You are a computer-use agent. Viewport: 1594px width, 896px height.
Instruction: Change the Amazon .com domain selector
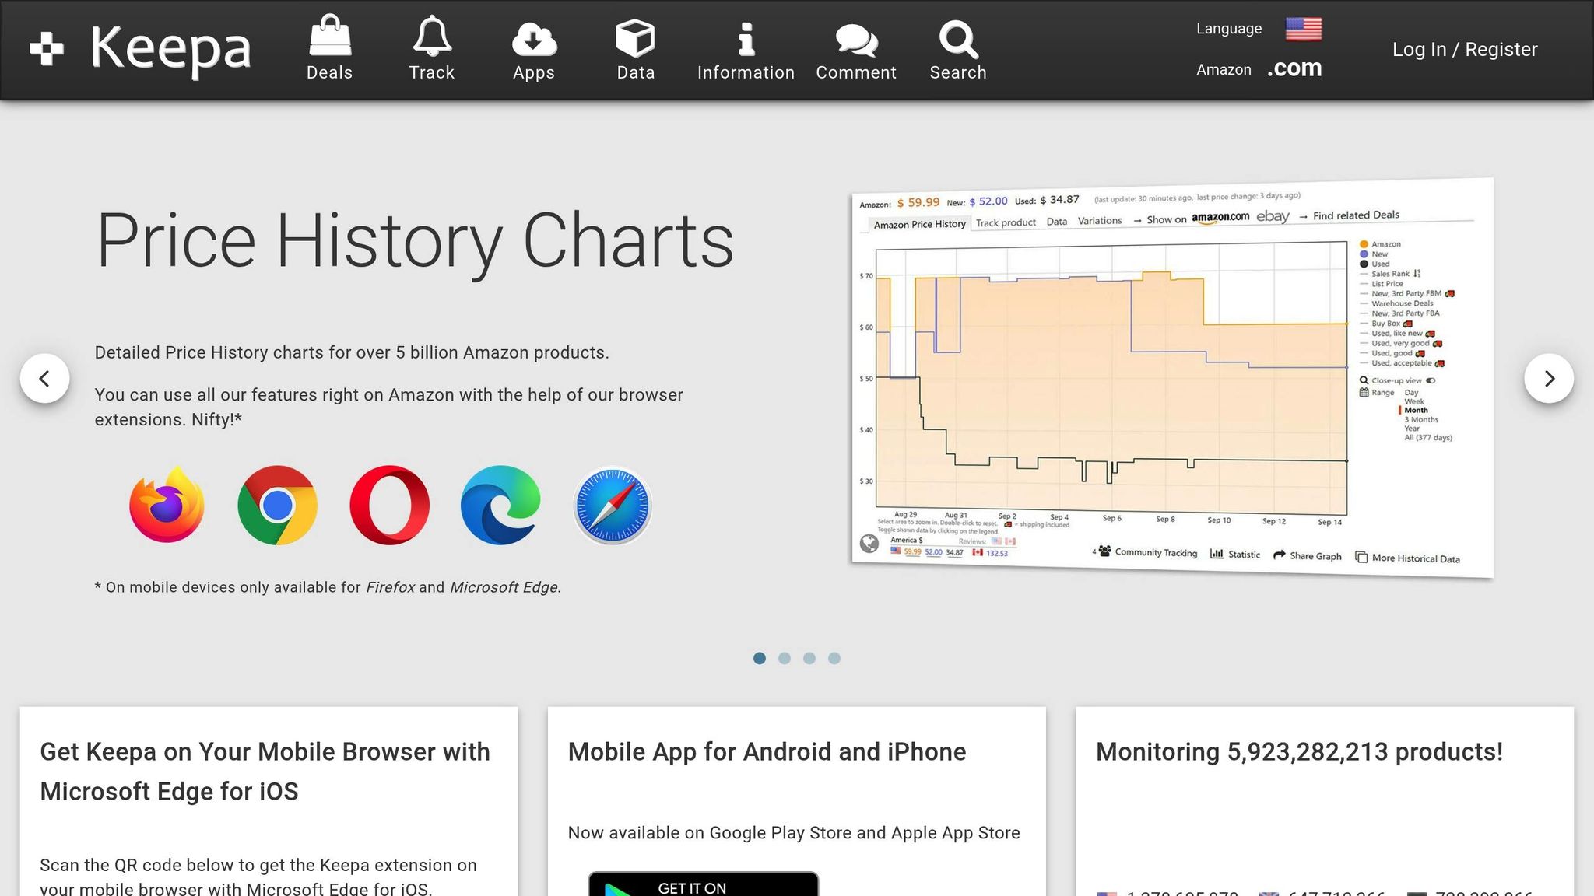1294,68
